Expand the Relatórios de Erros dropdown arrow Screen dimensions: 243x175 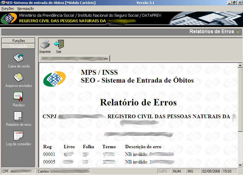238,32
